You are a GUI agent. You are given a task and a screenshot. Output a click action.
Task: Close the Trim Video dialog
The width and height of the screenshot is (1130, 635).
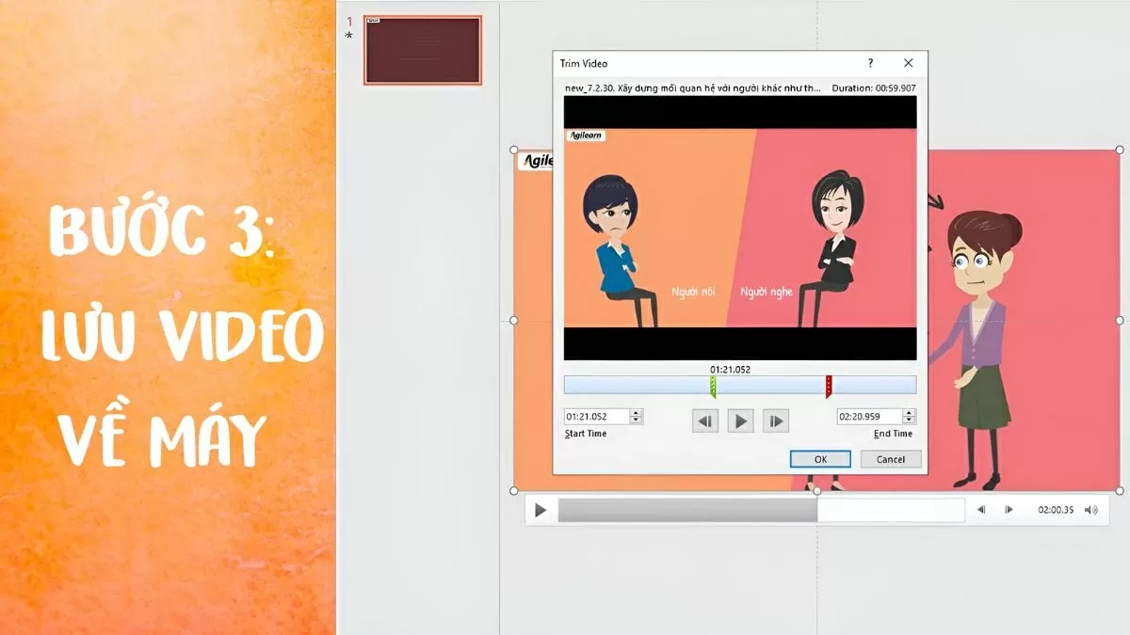[907, 63]
